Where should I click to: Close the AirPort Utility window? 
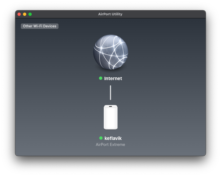pyautogui.click(x=19, y=14)
